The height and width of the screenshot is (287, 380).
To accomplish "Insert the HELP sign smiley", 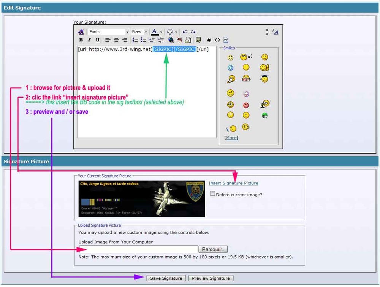I will (x=246, y=78).
